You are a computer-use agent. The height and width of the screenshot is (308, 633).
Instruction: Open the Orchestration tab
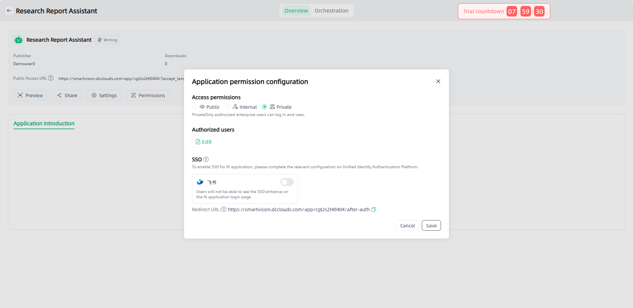(331, 11)
